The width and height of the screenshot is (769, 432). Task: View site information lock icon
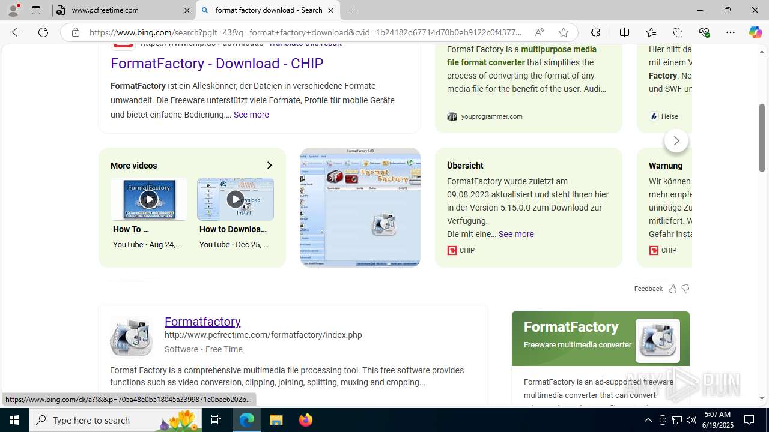(75, 32)
